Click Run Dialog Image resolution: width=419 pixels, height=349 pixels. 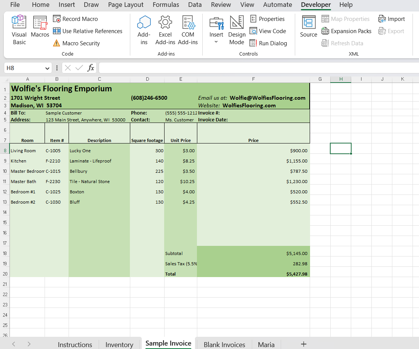[x=268, y=43]
